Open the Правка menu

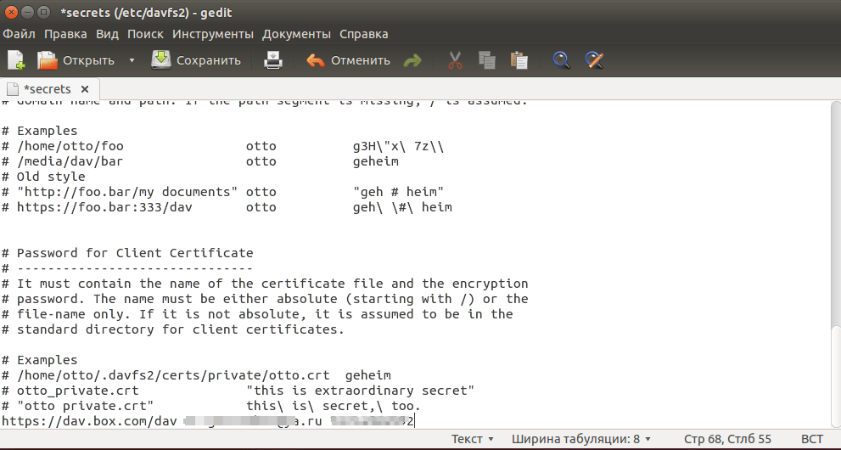tap(65, 34)
